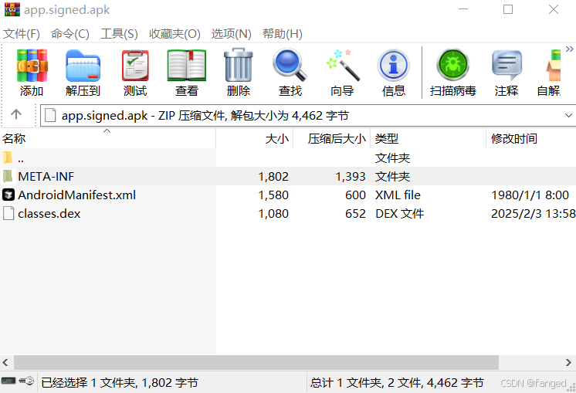Open the Tools (工具) menu
The height and width of the screenshot is (393, 576).
click(120, 34)
